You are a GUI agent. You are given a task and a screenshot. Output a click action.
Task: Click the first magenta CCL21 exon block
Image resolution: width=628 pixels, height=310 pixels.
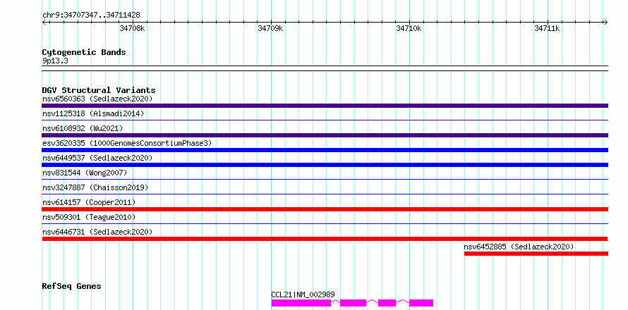pyautogui.click(x=301, y=303)
